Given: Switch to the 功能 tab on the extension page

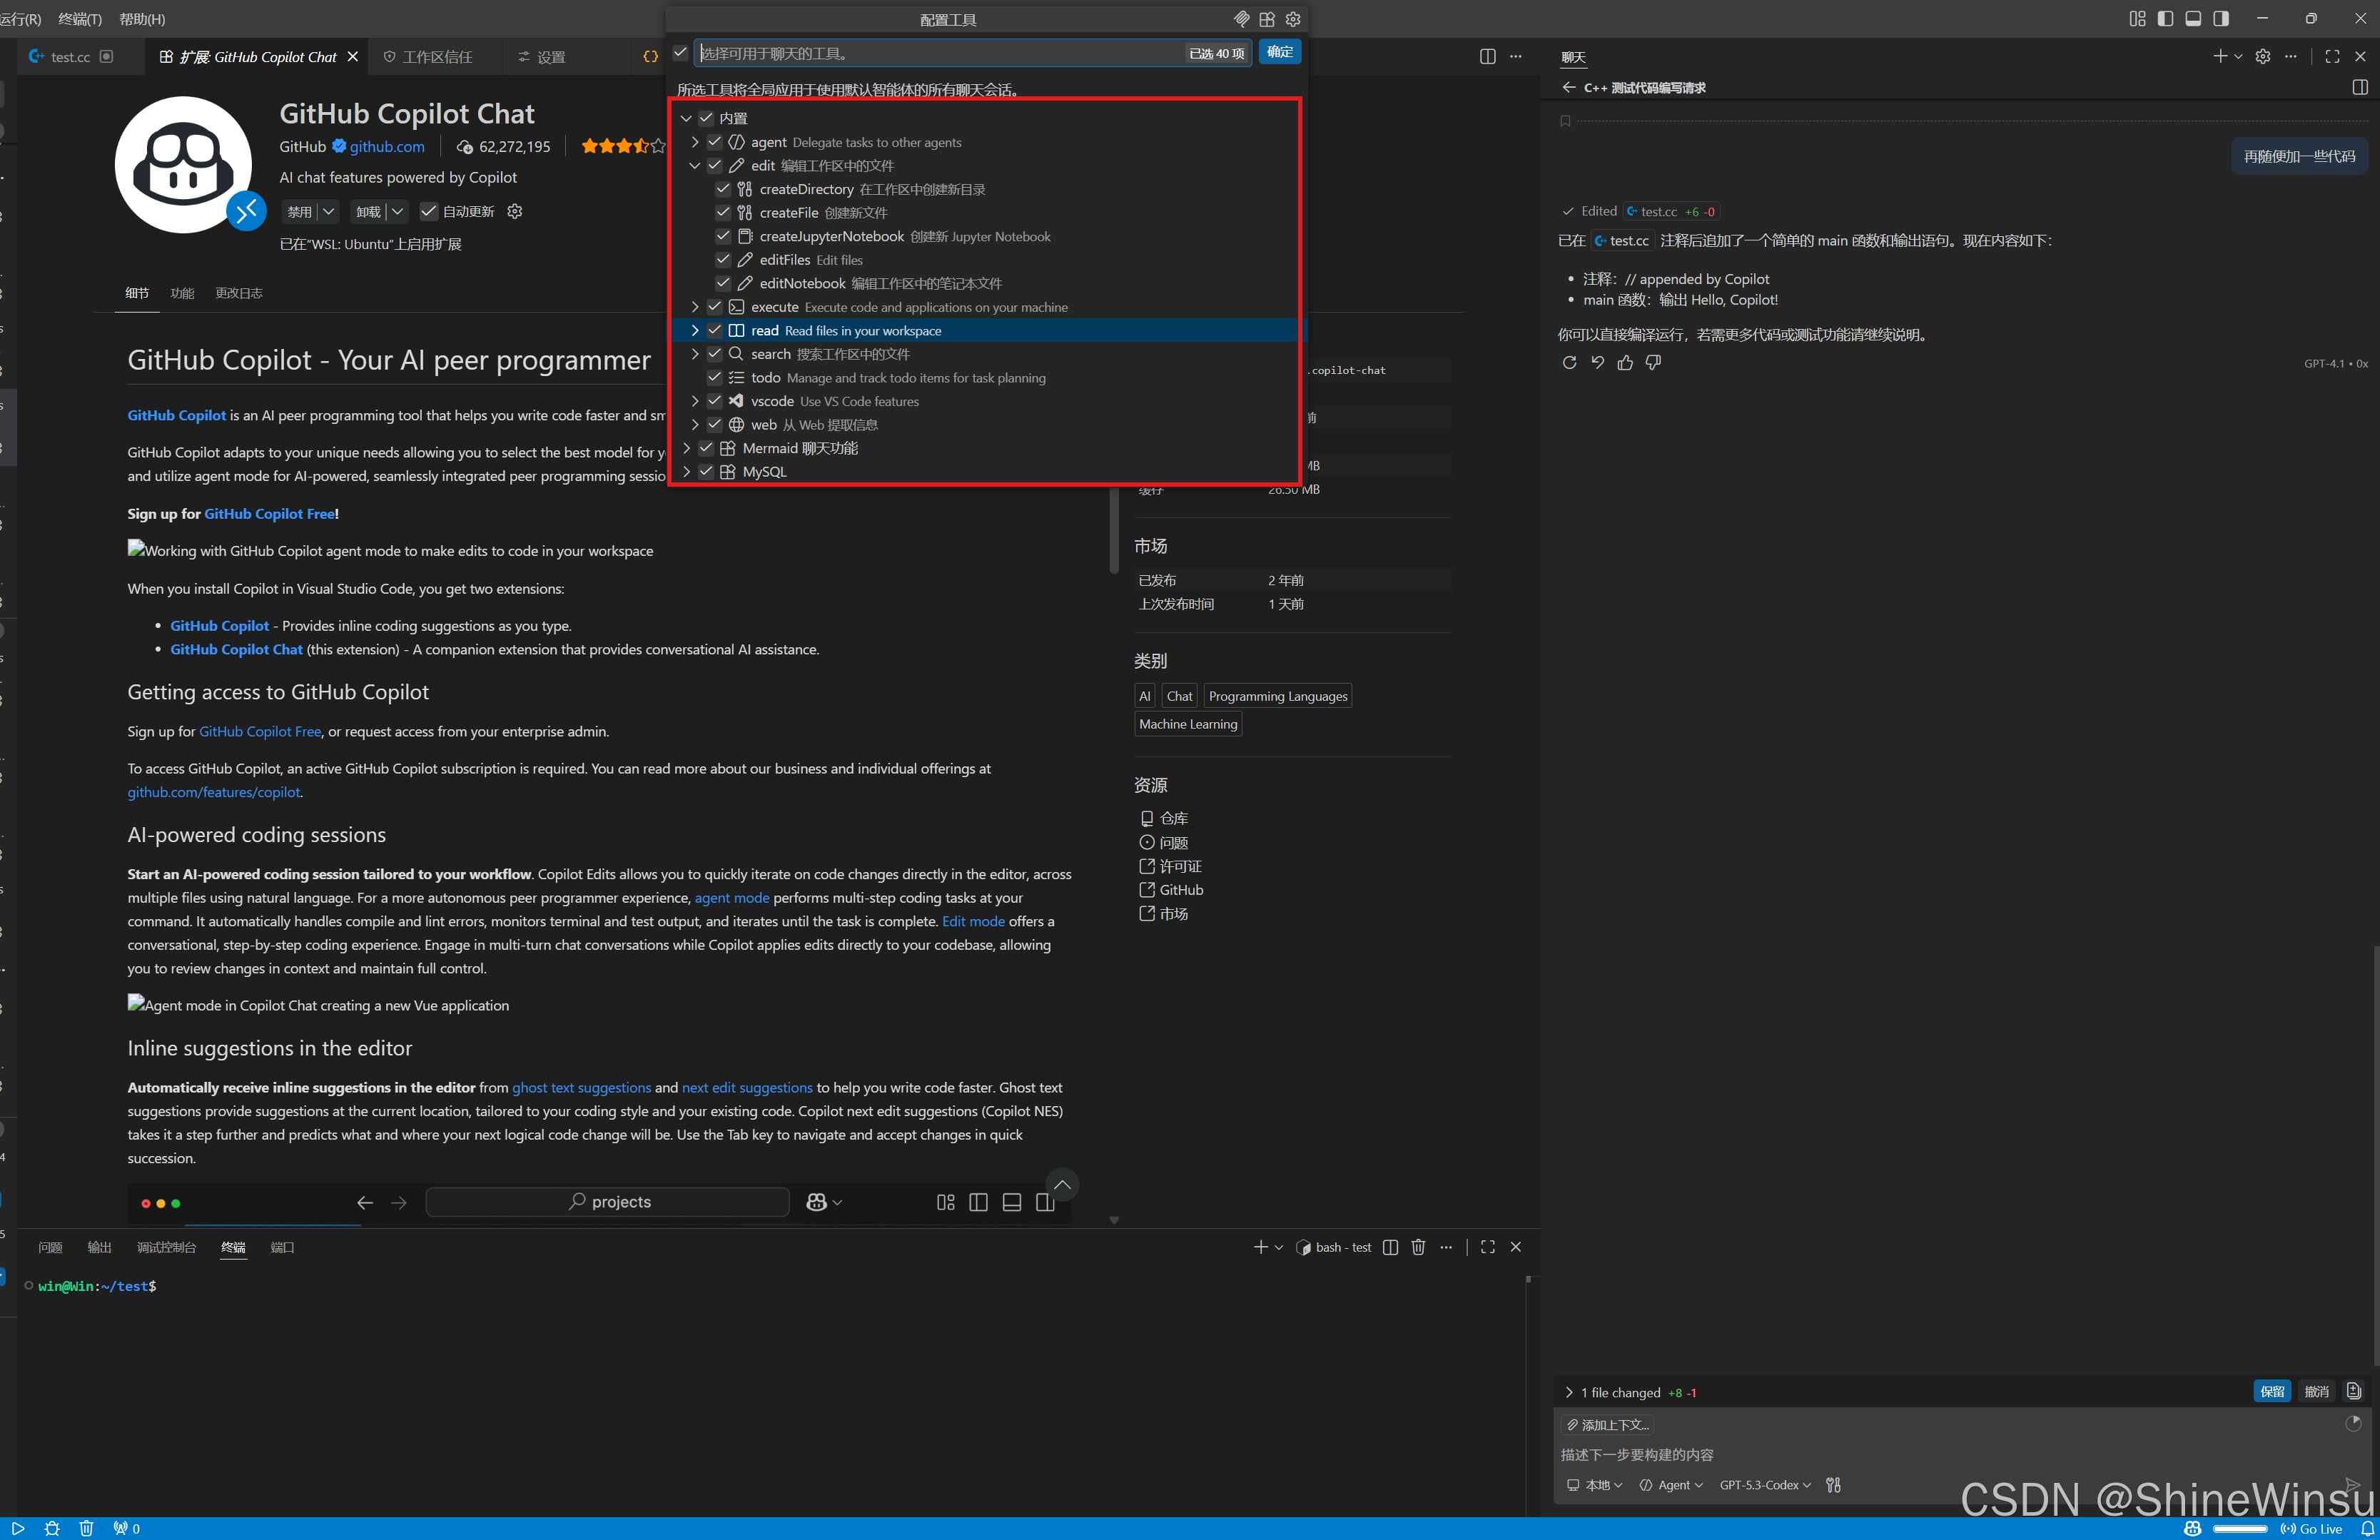Looking at the screenshot, I should point(182,292).
